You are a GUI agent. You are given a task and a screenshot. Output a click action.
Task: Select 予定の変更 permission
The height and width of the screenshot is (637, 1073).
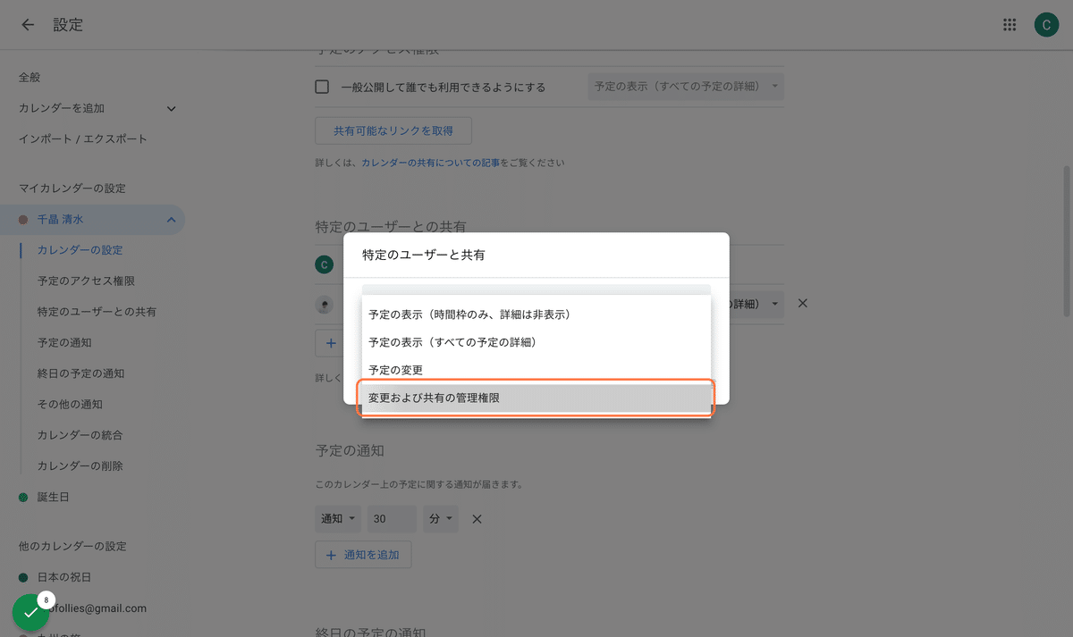(536, 370)
